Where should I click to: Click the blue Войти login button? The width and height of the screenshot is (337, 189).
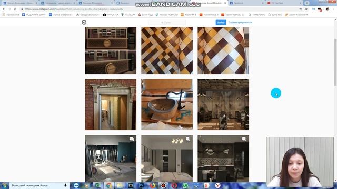(x=221, y=23)
